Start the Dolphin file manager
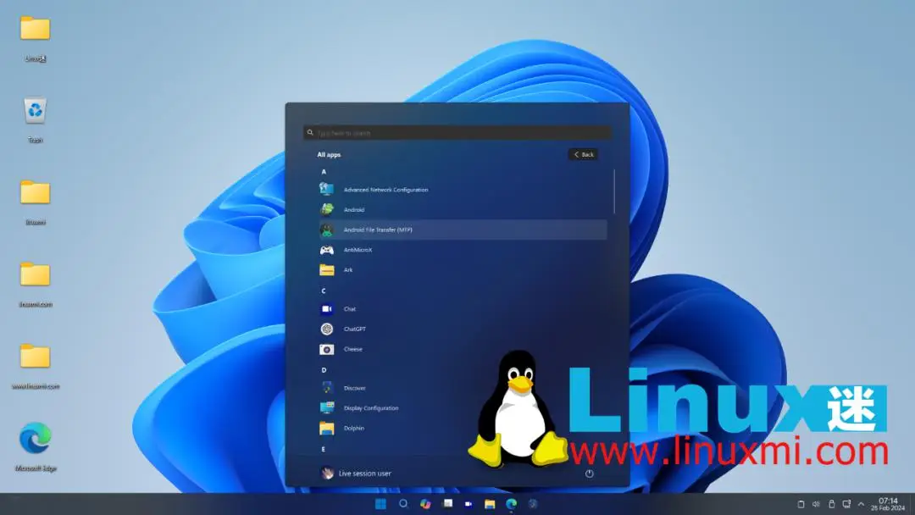 tap(352, 428)
